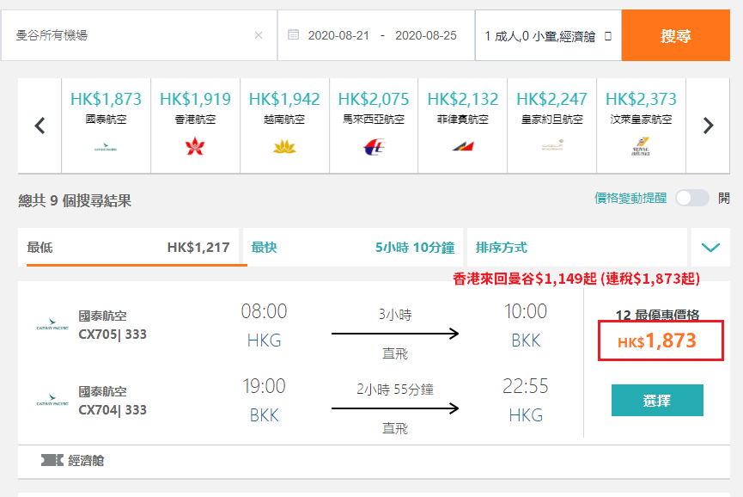Click Cathay Pacific logo beside CX705
This screenshot has height=497, width=743.
coord(52,325)
